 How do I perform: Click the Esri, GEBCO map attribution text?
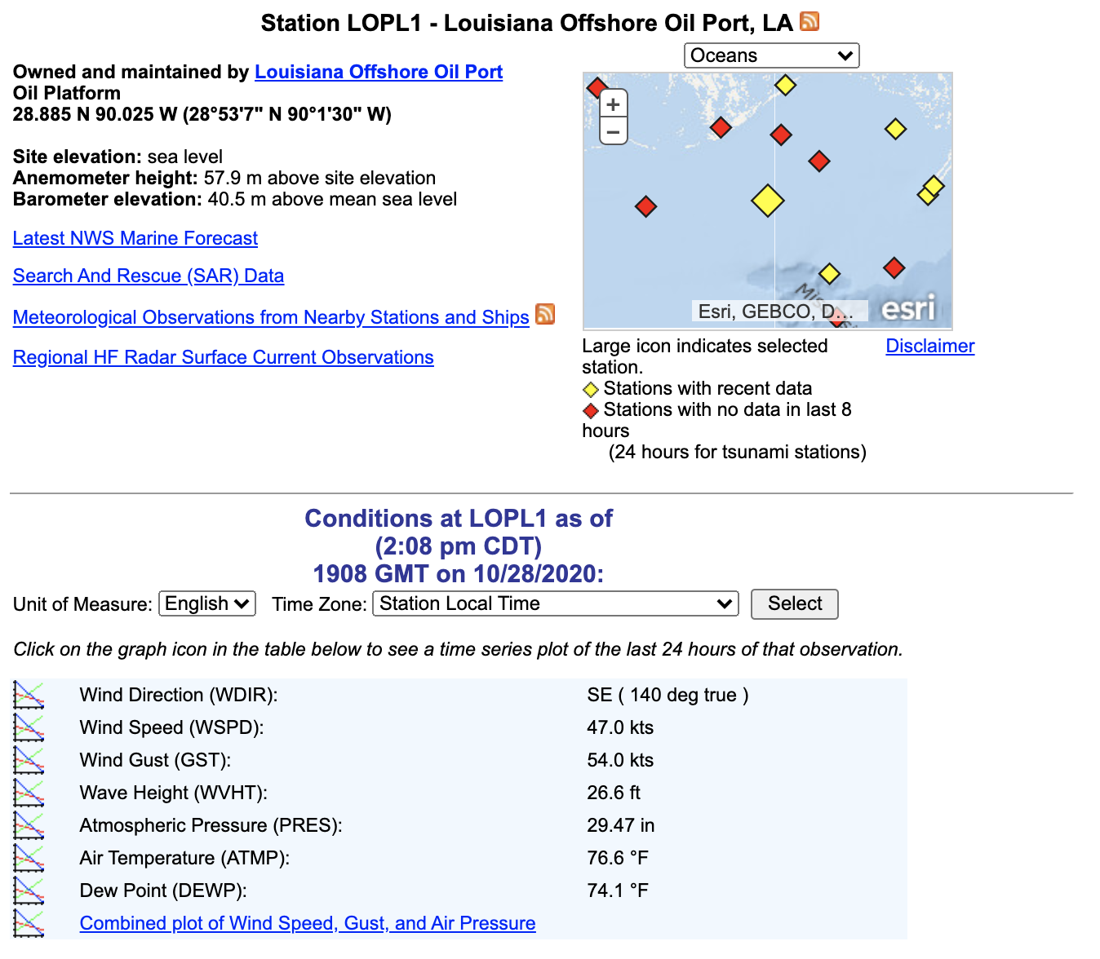pos(776,312)
